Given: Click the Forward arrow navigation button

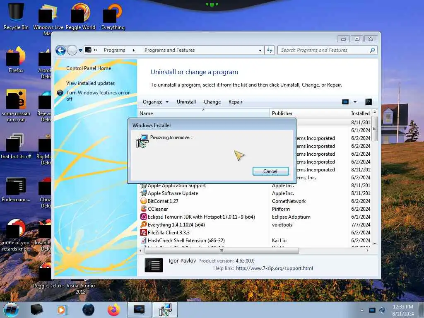Looking at the screenshot, I should point(72,50).
